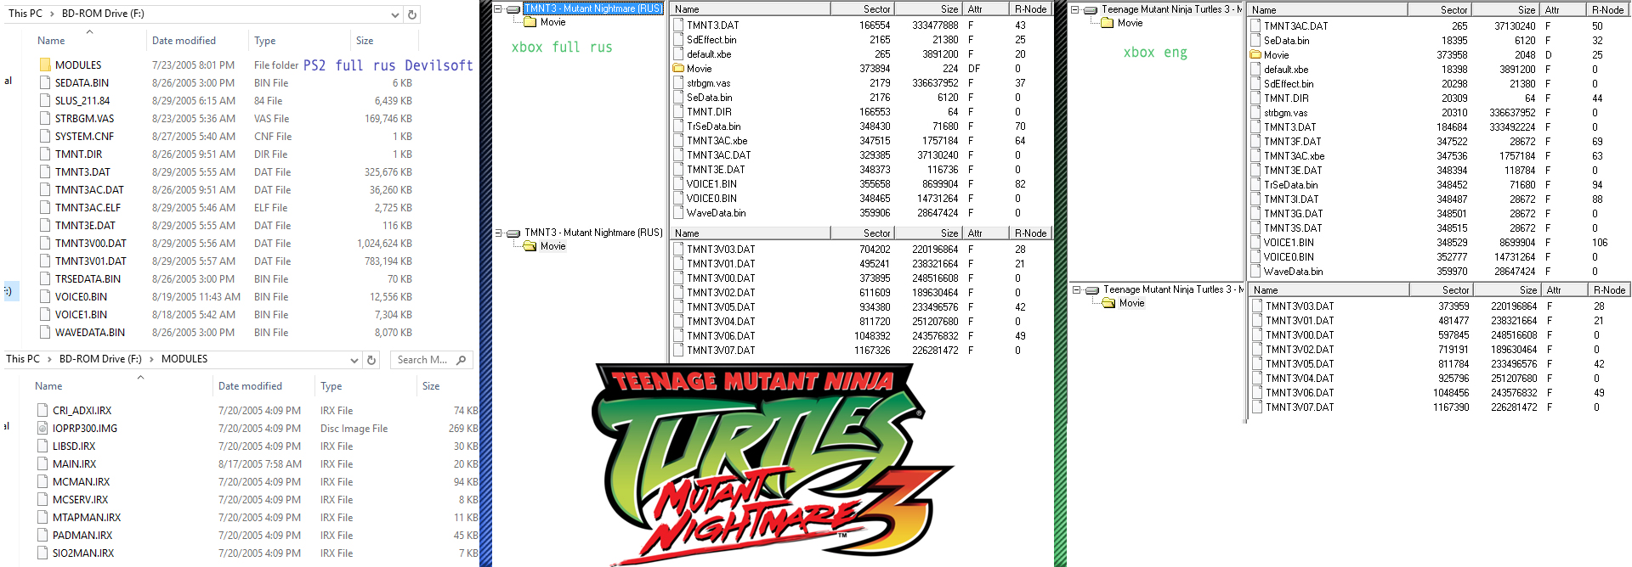Screen dimensions: 1632x567
Task: Click the magnifier icon in Search box
Action: tap(462, 360)
